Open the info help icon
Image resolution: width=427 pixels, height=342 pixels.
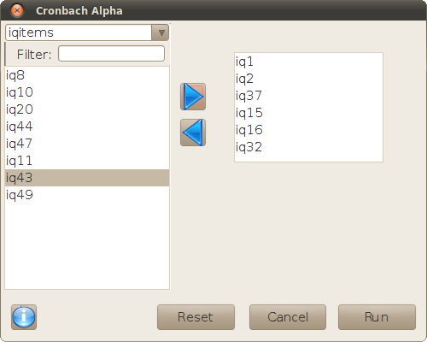24,317
